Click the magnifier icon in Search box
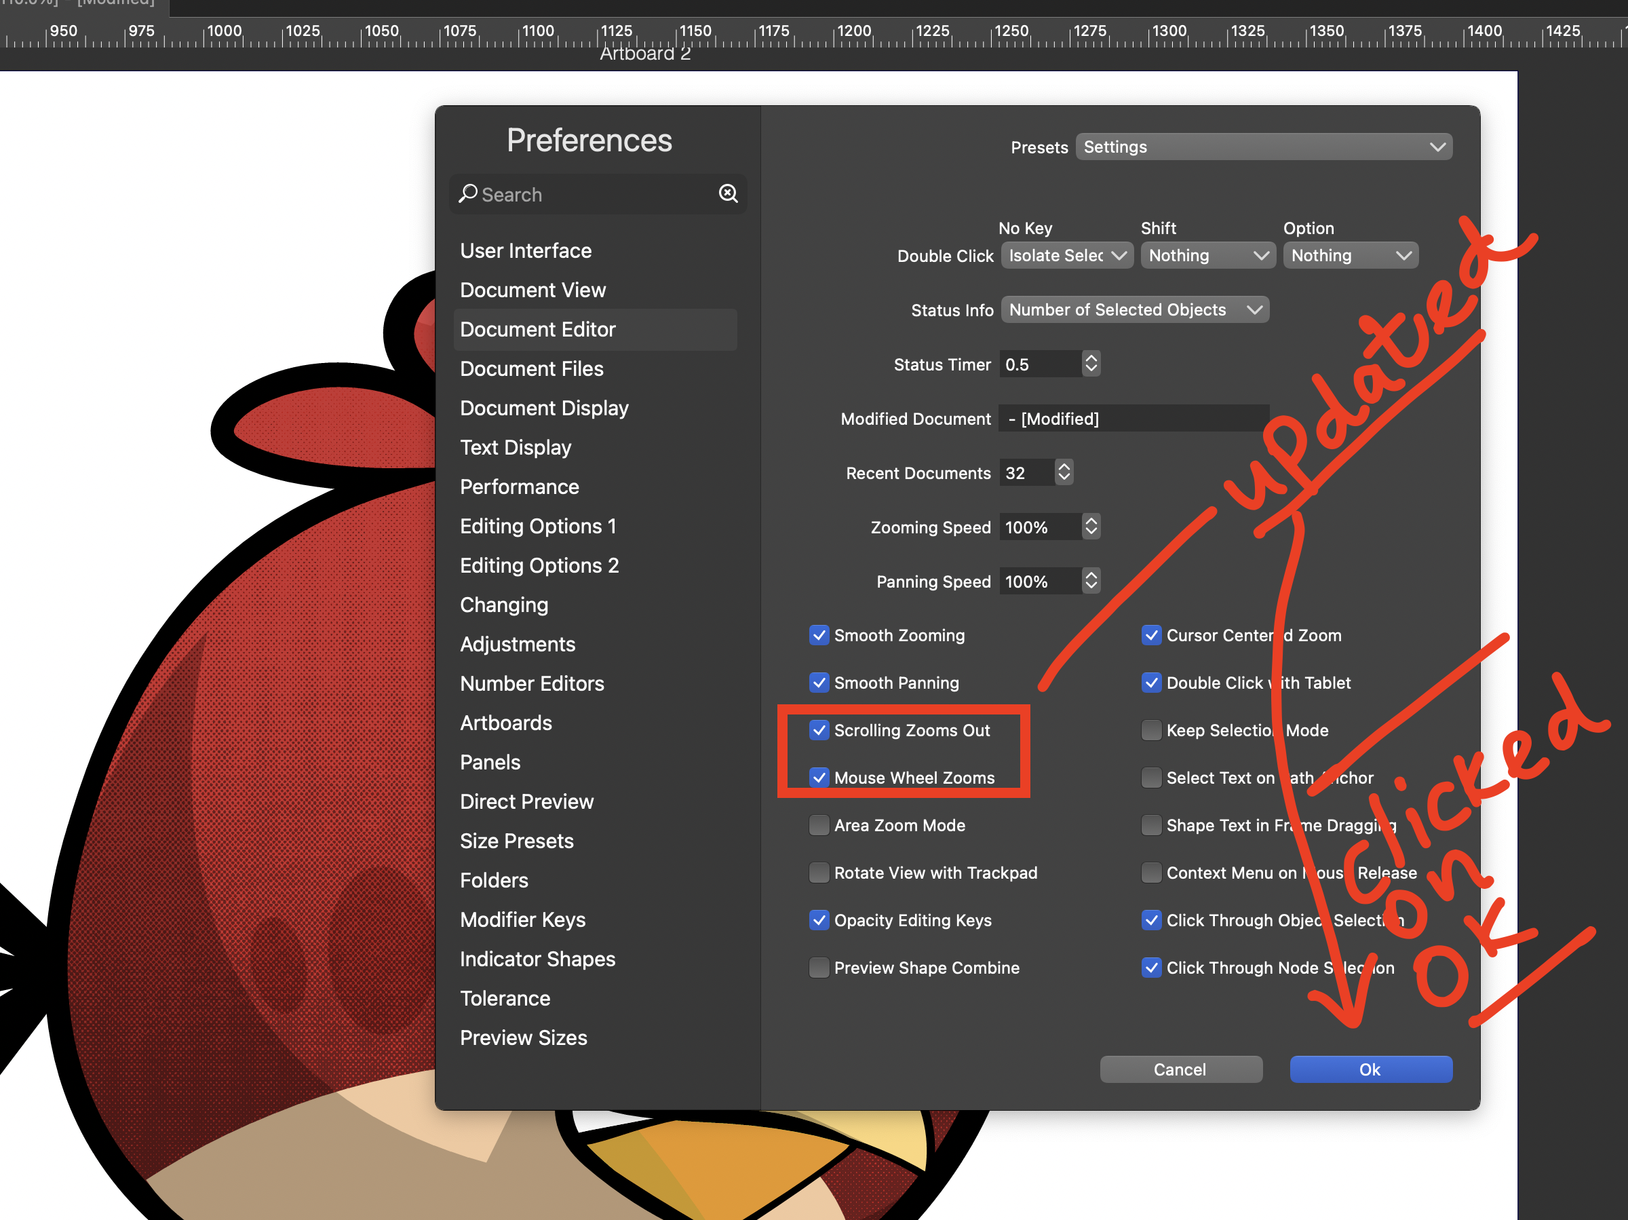The height and width of the screenshot is (1220, 1628). click(467, 193)
